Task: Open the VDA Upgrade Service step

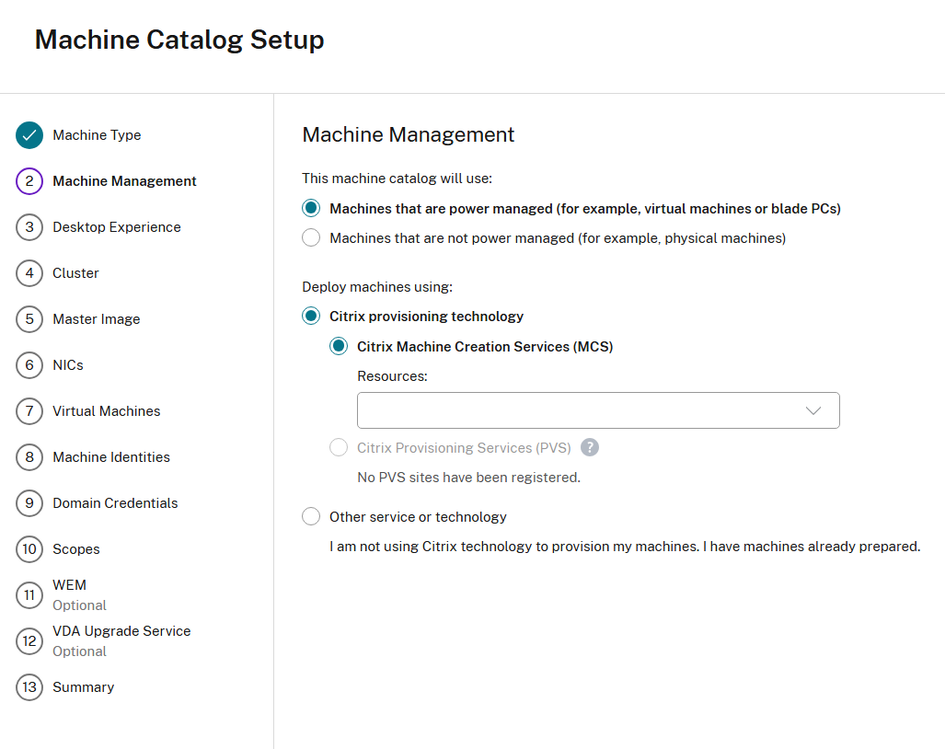Action: point(121,631)
